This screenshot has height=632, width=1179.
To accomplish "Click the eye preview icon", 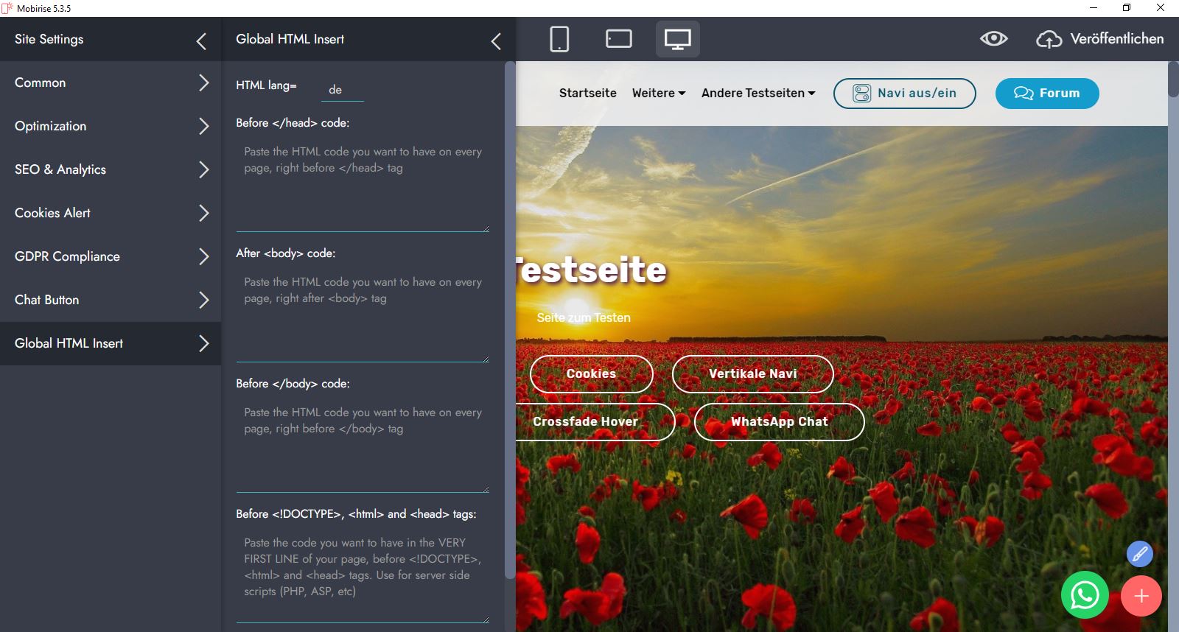I will pos(993,39).
